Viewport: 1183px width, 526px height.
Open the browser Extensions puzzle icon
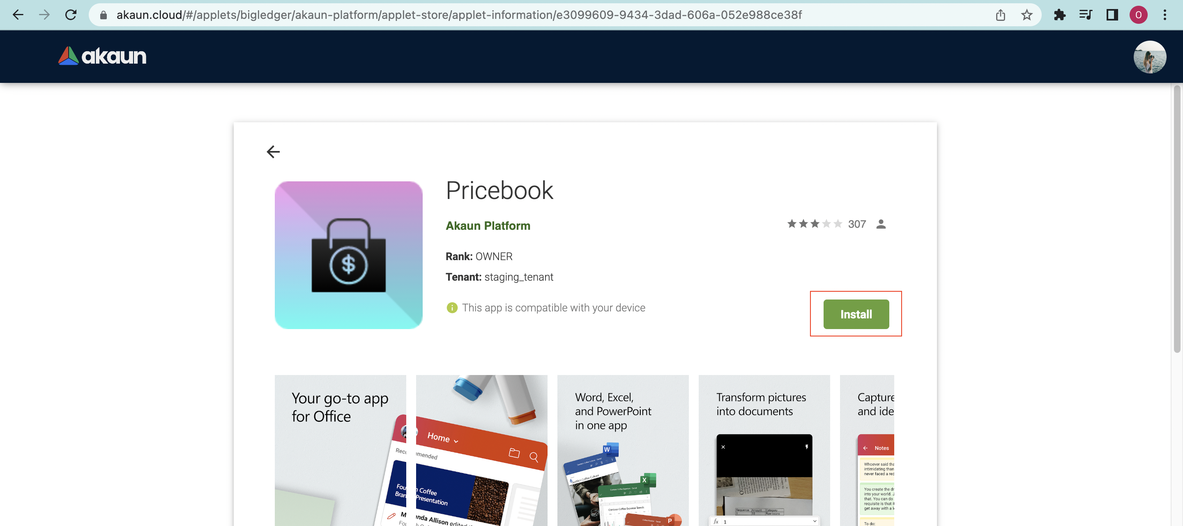pyautogui.click(x=1059, y=15)
